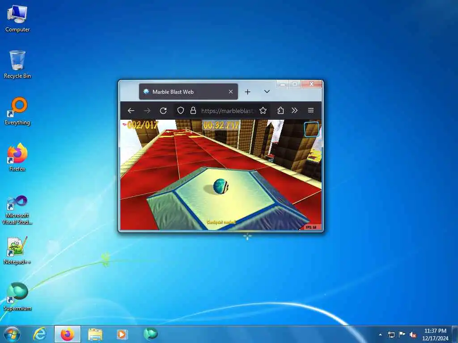Viewport: 458px width, 343px height.
Task: Reload the Marble Blast page
Action: 163,111
